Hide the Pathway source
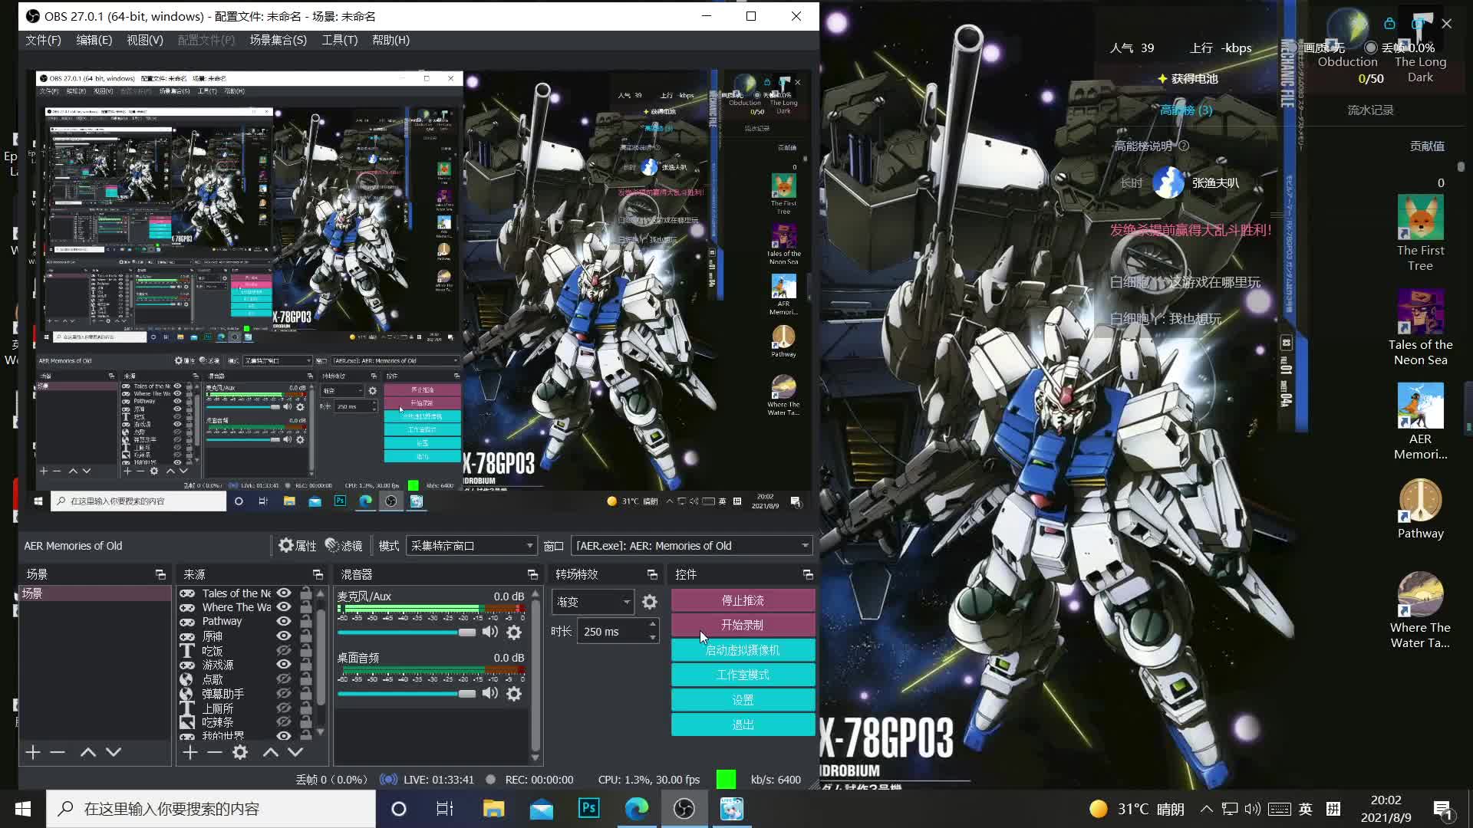The width and height of the screenshot is (1473, 828). coord(284,622)
